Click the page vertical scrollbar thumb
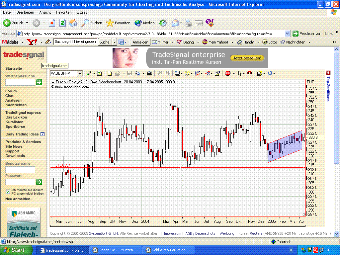 [x=336, y=108]
